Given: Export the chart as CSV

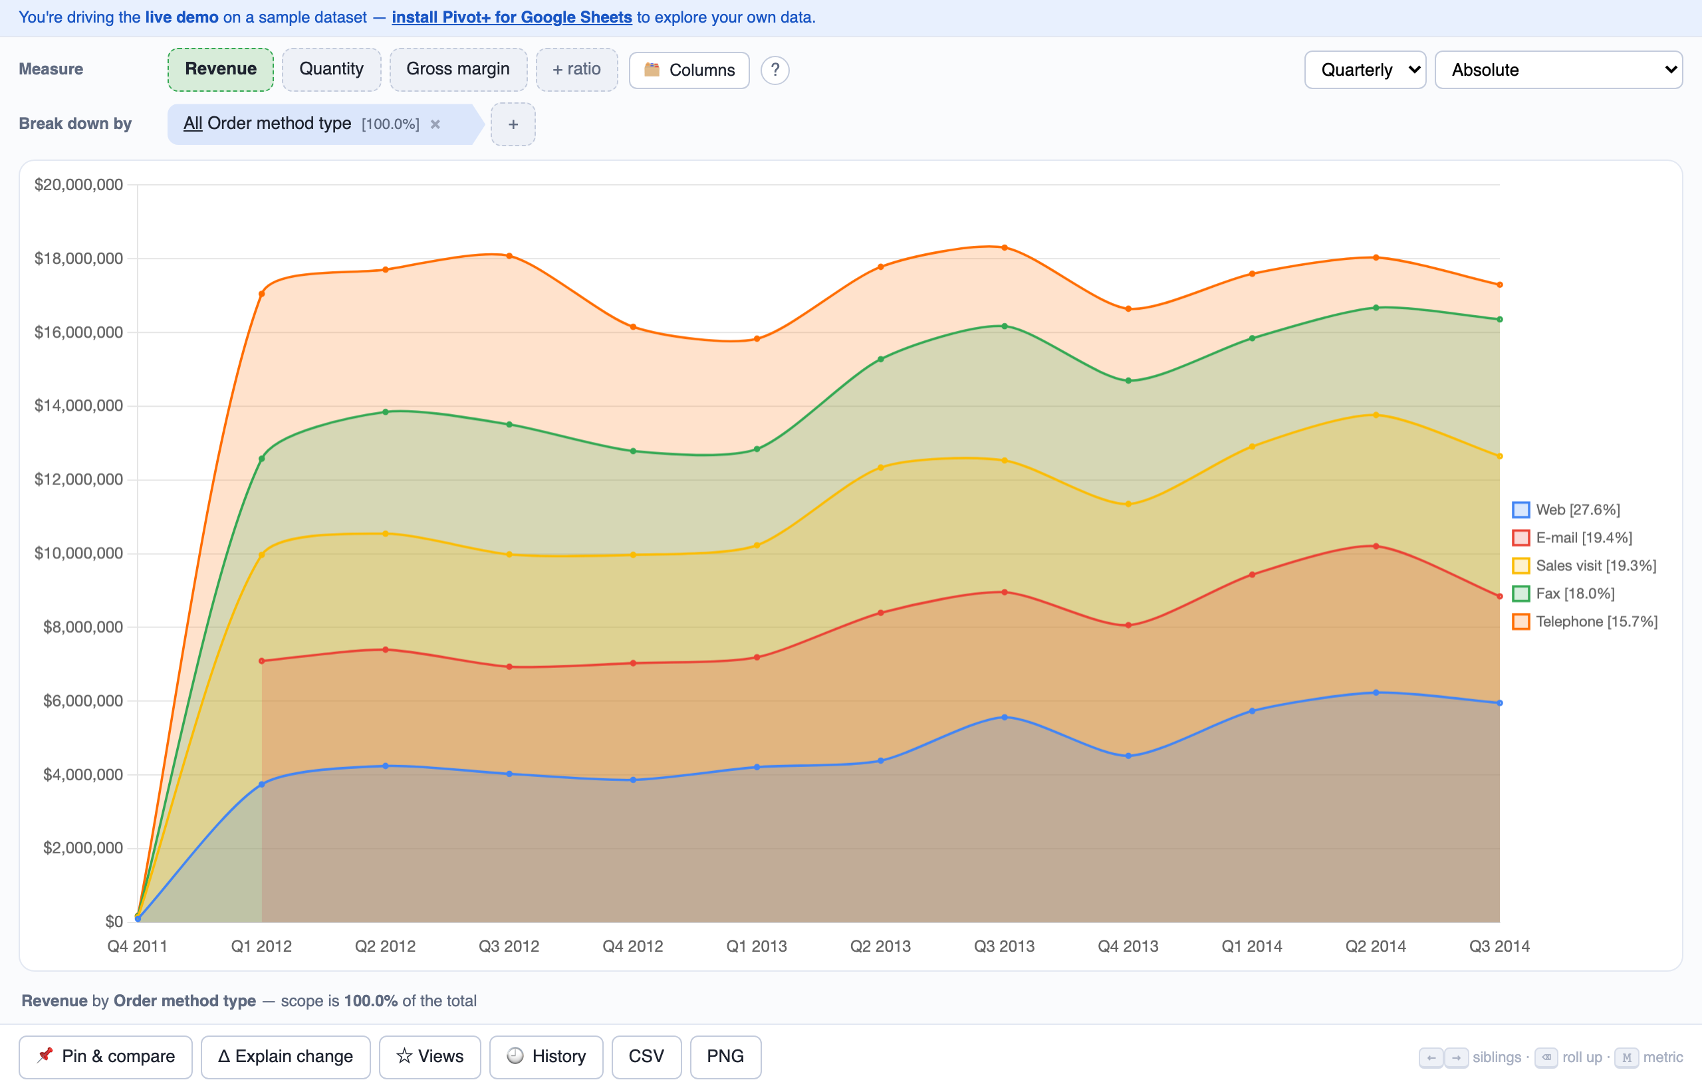Looking at the screenshot, I should point(646,1057).
